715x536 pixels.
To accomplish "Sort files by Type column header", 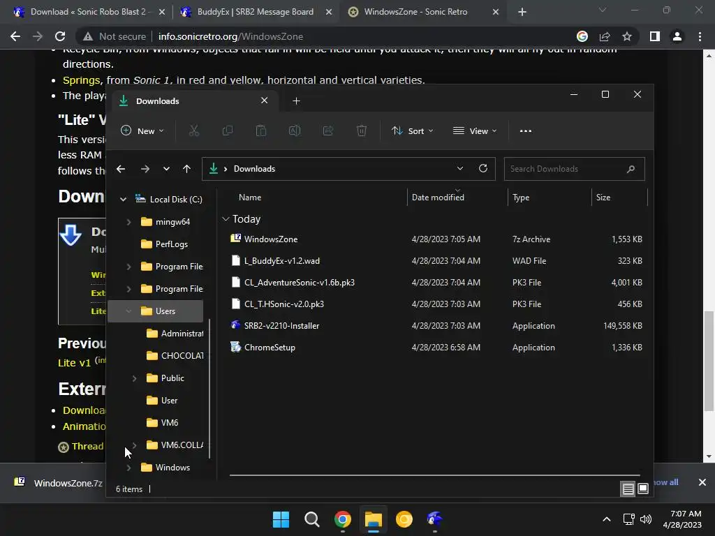I will pyautogui.click(x=521, y=198).
